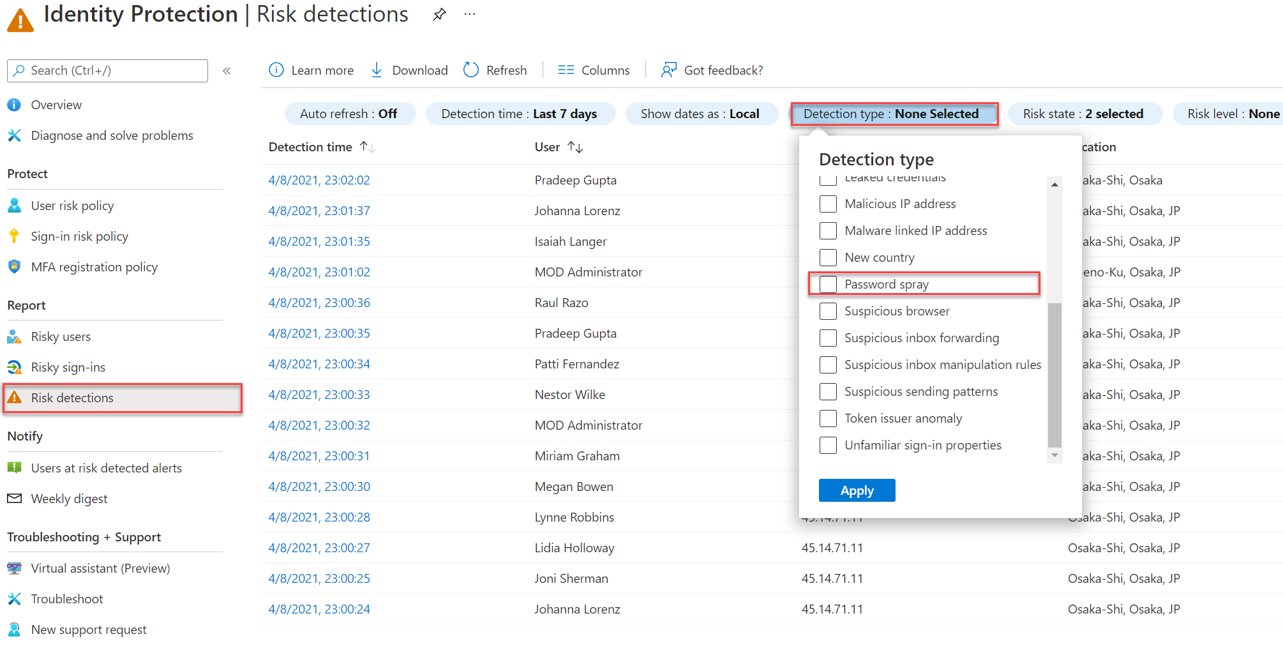Open the Detection time filter
The height and width of the screenshot is (648, 1283).
(520, 114)
